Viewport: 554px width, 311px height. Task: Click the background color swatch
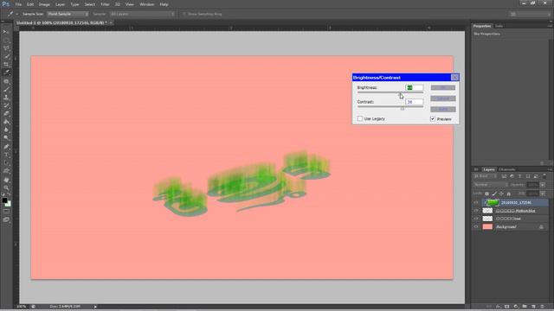[x=8, y=204]
